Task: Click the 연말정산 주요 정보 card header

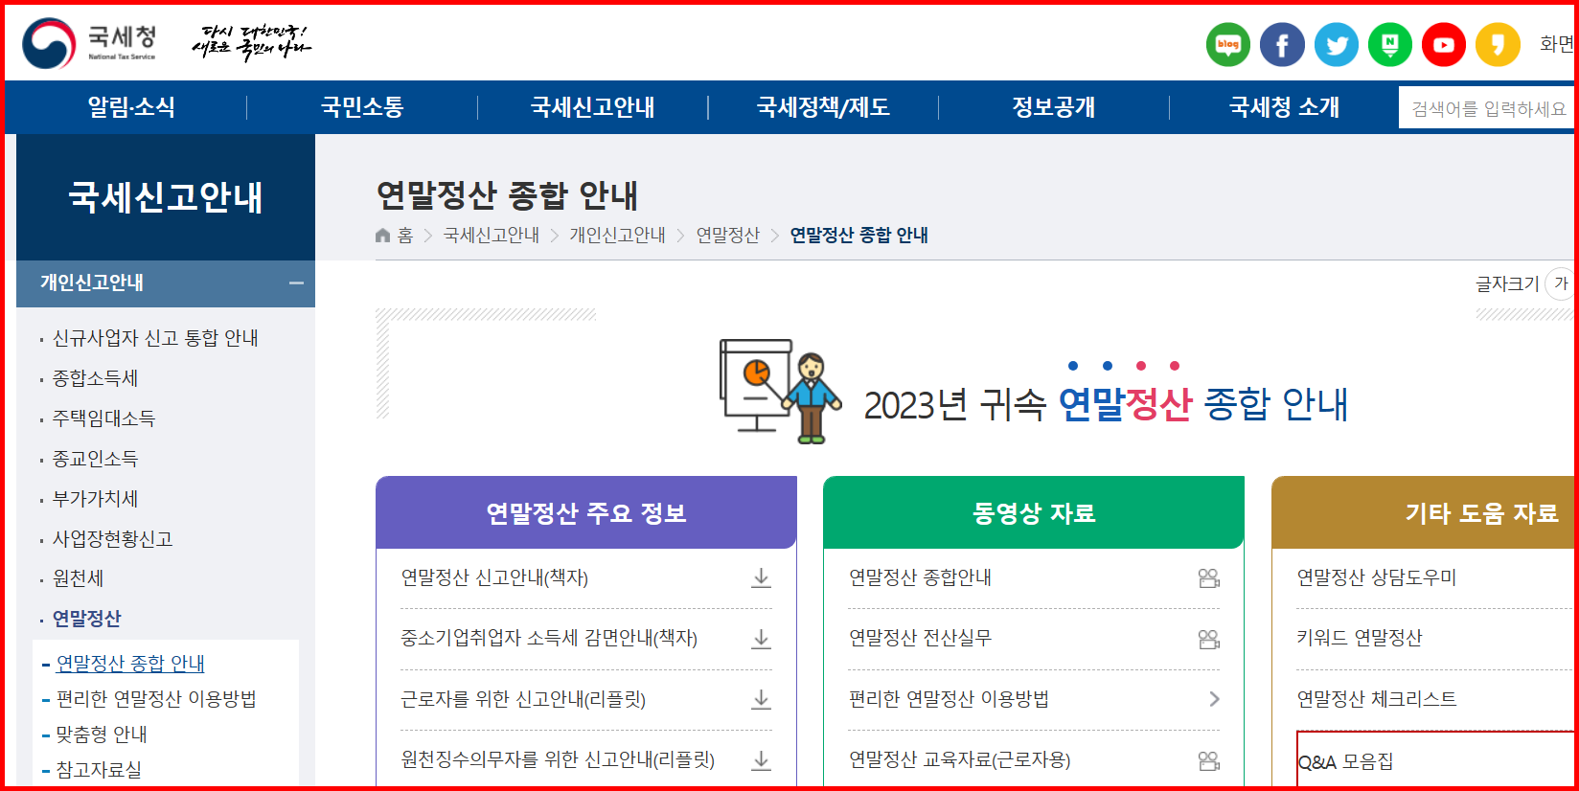Action: [586, 512]
